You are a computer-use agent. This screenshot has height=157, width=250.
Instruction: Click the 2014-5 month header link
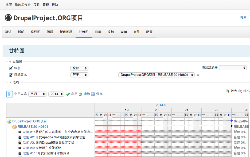pos(161,105)
